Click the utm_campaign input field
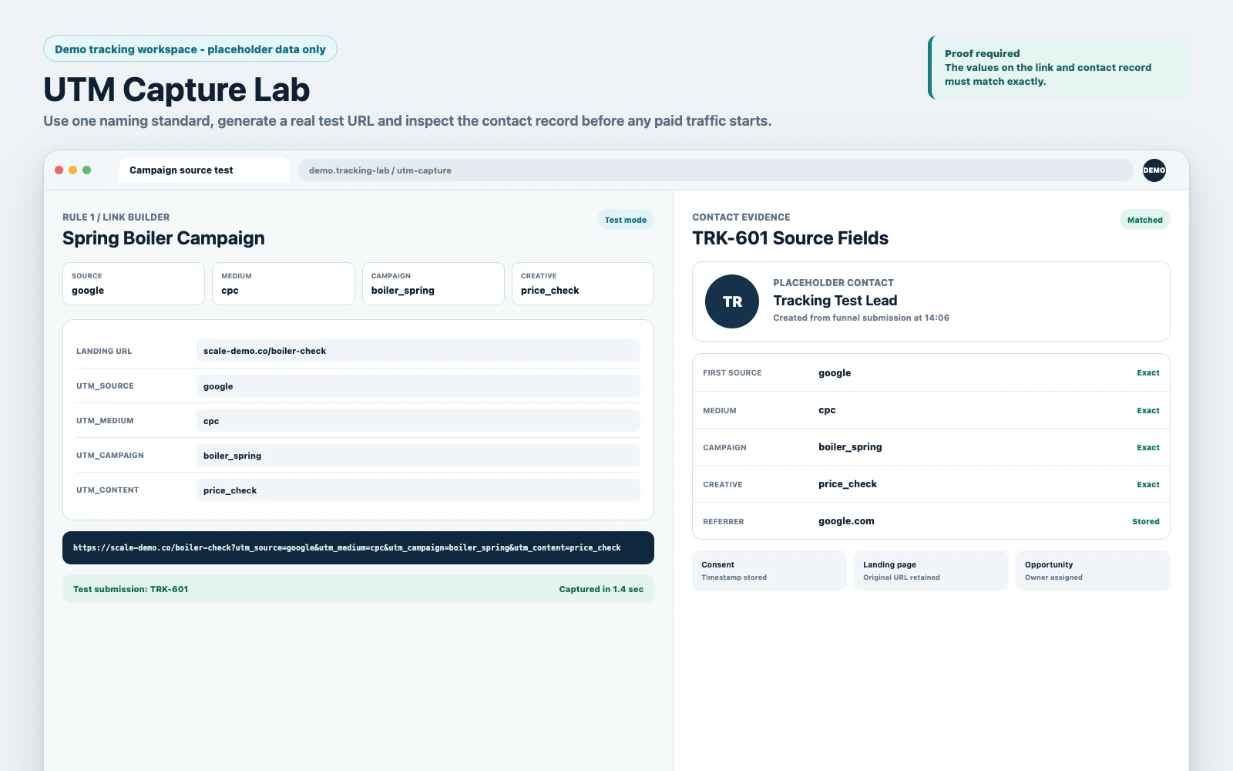The image size is (1233, 771). click(418, 456)
